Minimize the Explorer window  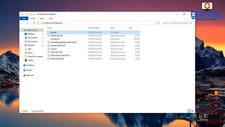[x=177, y=14]
